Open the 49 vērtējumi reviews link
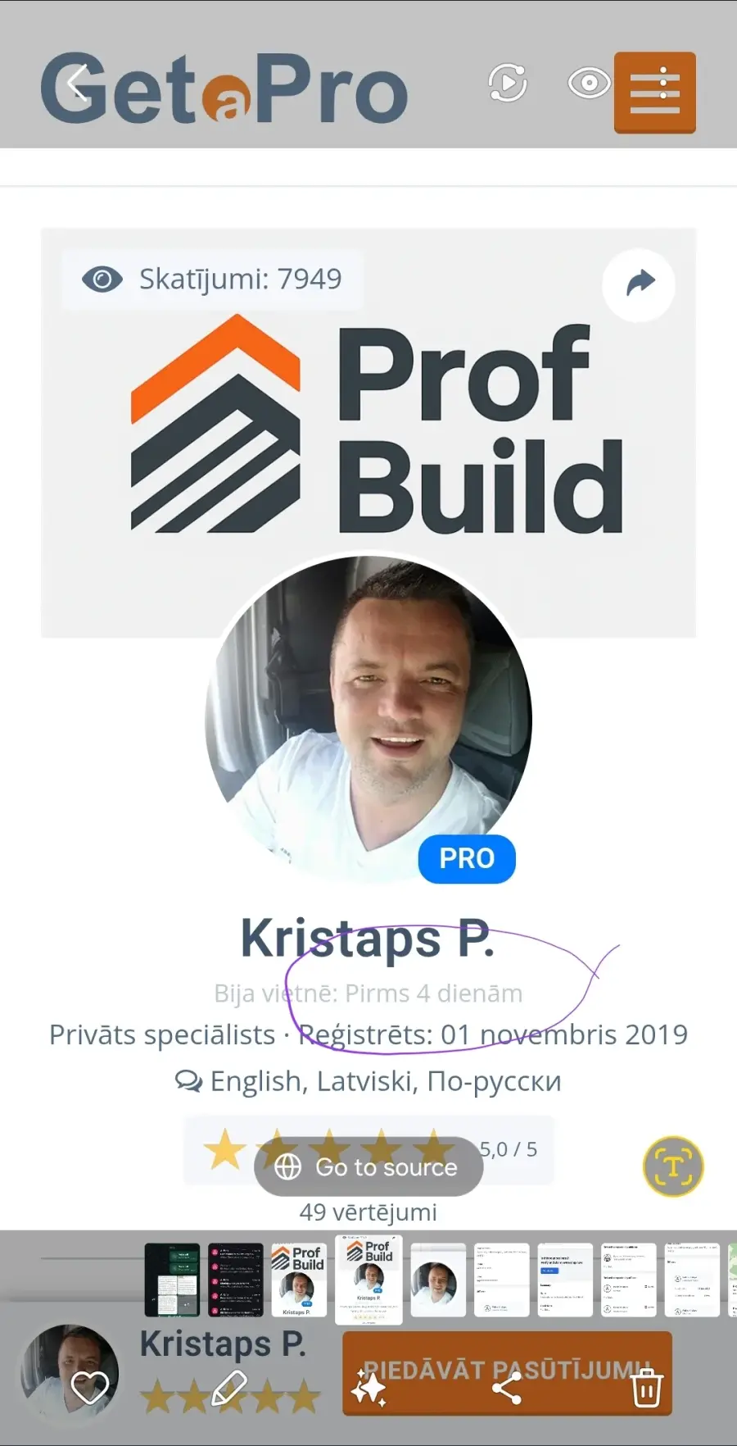Screen dimensions: 737x1446 [x=368, y=1212]
